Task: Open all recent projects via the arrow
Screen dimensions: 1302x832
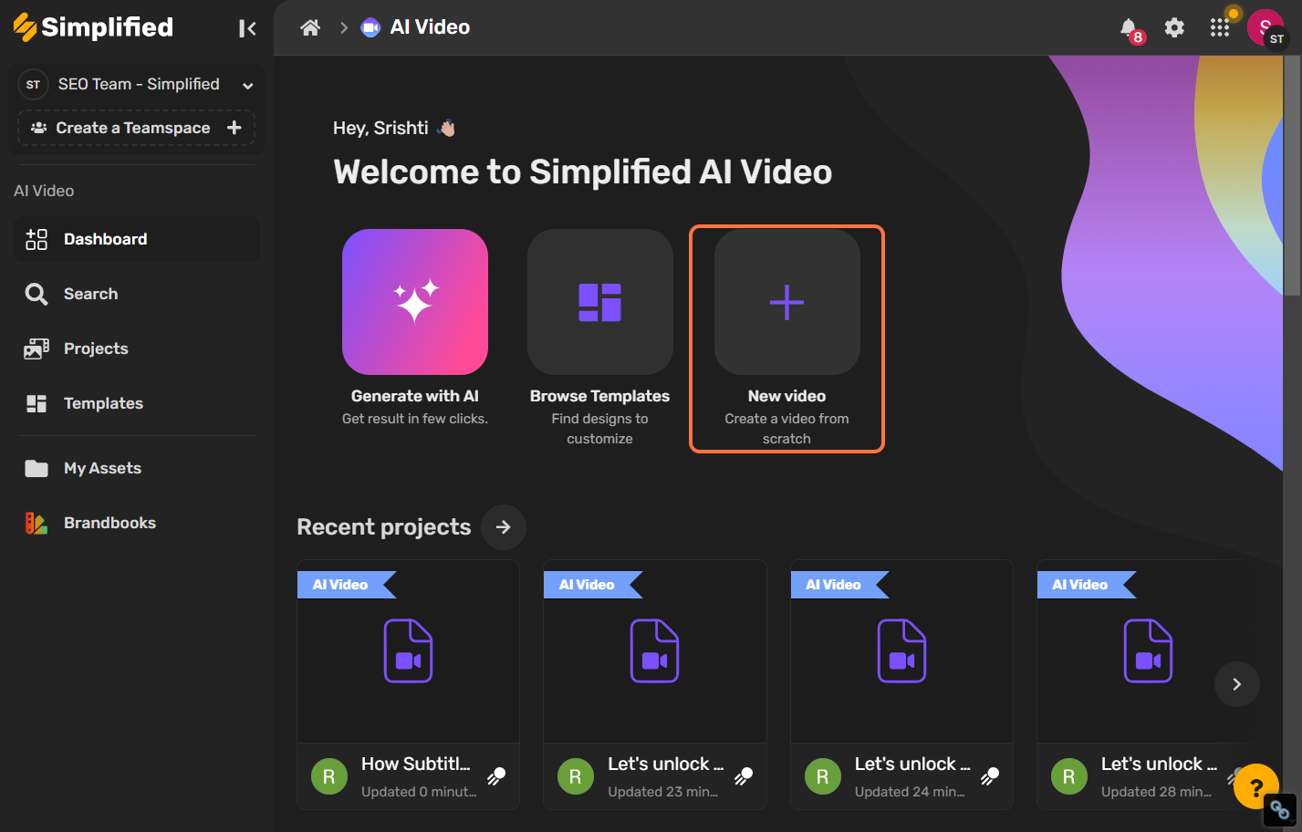Action: click(x=503, y=526)
